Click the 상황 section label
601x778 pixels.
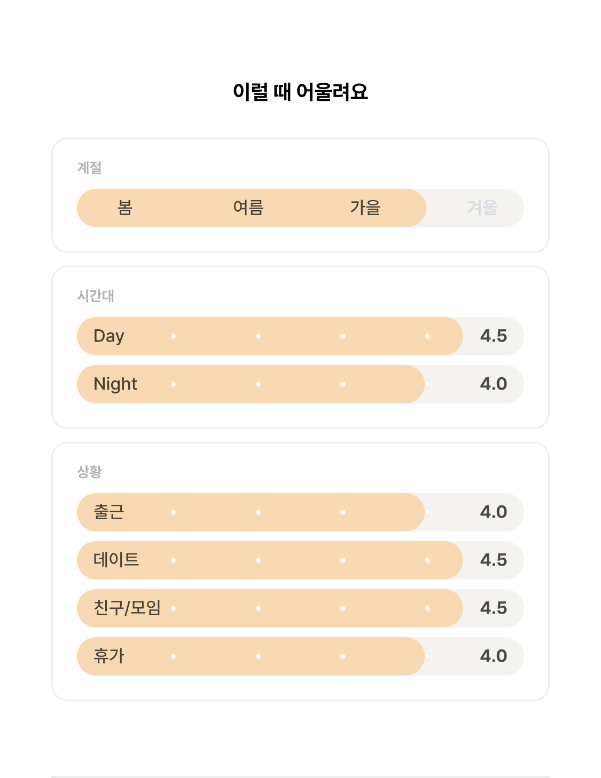coord(89,472)
